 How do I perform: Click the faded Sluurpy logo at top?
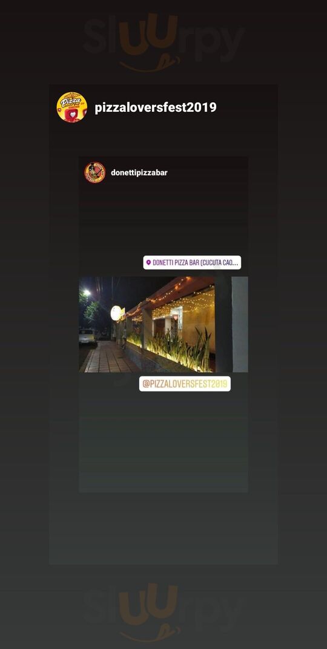pyautogui.click(x=164, y=42)
